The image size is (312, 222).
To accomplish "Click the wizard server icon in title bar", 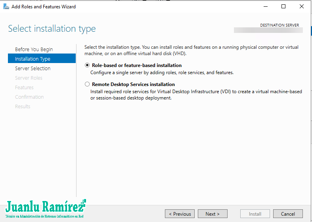I will click(x=6, y=6).
